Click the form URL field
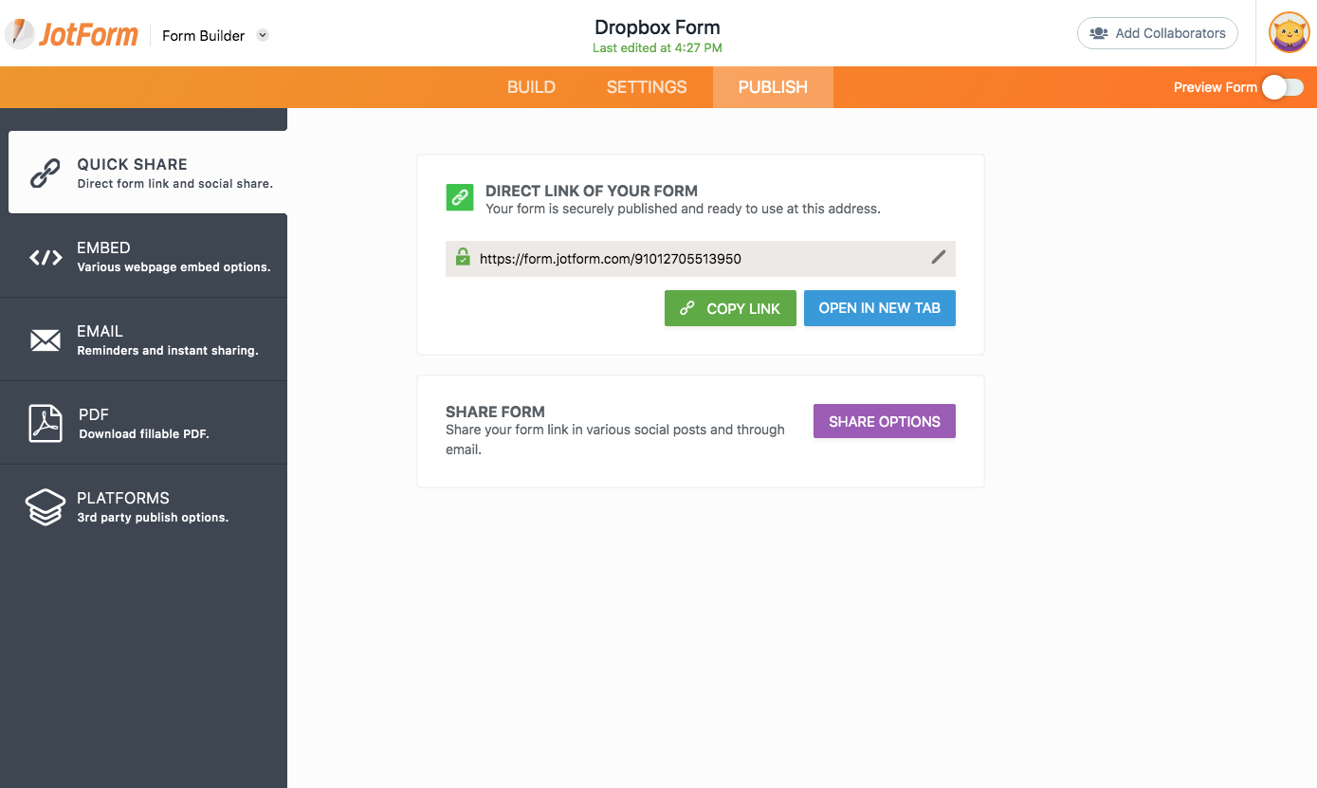The height and width of the screenshot is (788, 1317). click(701, 258)
